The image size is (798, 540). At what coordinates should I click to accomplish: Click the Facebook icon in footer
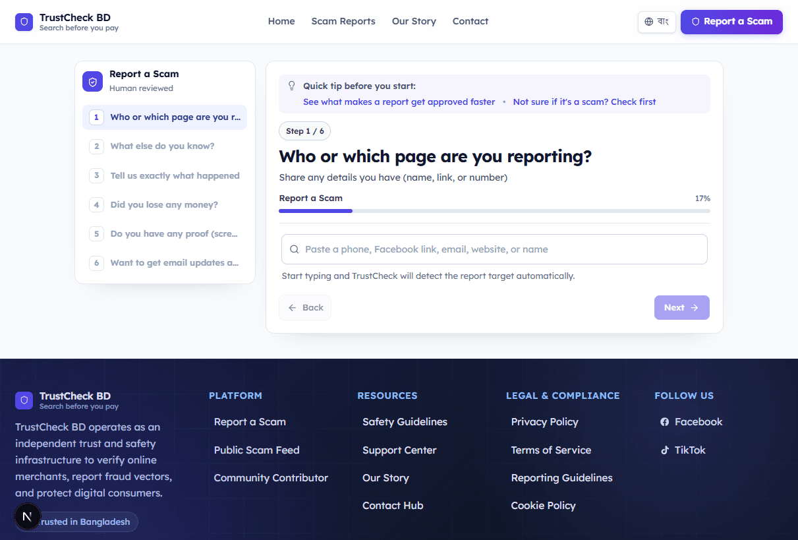pyautogui.click(x=665, y=422)
